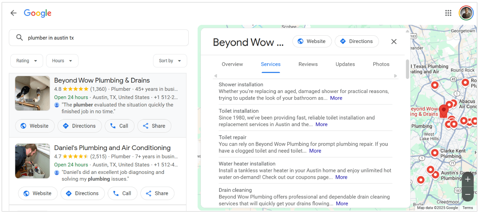This screenshot has height=214, width=479.
Task: Expand Toilet installation description with More
Action: click(321, 125)
